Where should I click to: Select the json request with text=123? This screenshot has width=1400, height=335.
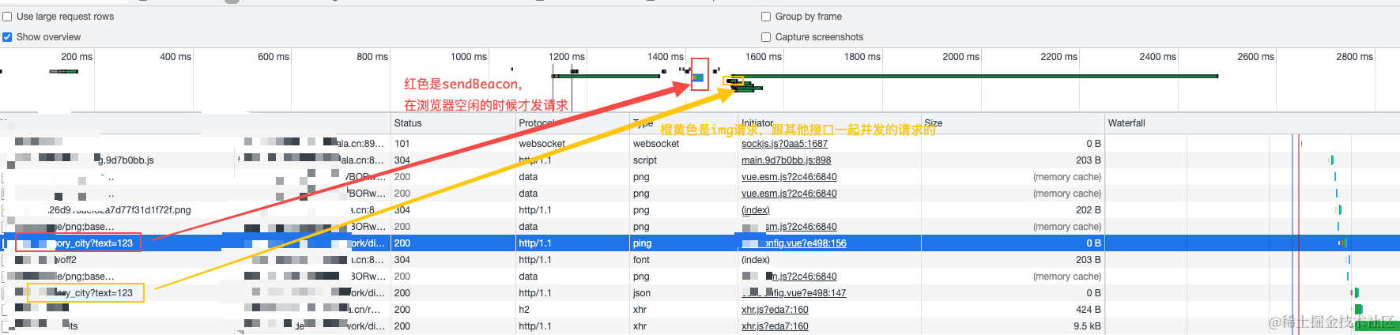click(700, 293)
